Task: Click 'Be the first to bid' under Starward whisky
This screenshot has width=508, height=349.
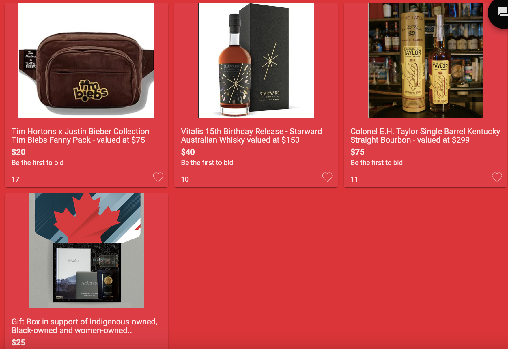Action: 207,163
